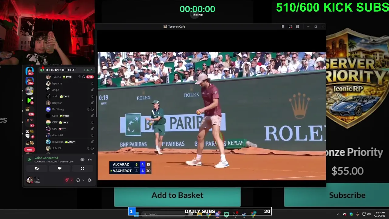The height and width of the screenshot is (219, 389).
Task: Open microphone input options arrow
Action: (72, 180)
